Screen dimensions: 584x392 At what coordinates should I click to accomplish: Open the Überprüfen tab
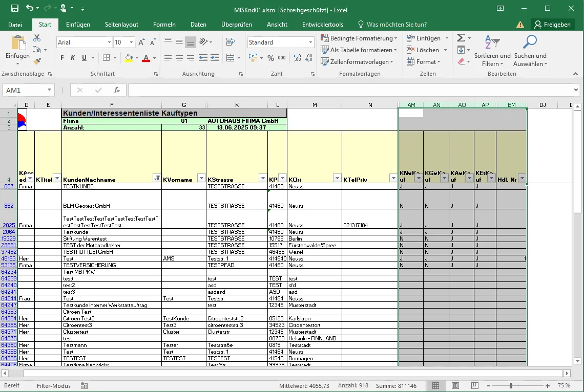coord(237,25)
